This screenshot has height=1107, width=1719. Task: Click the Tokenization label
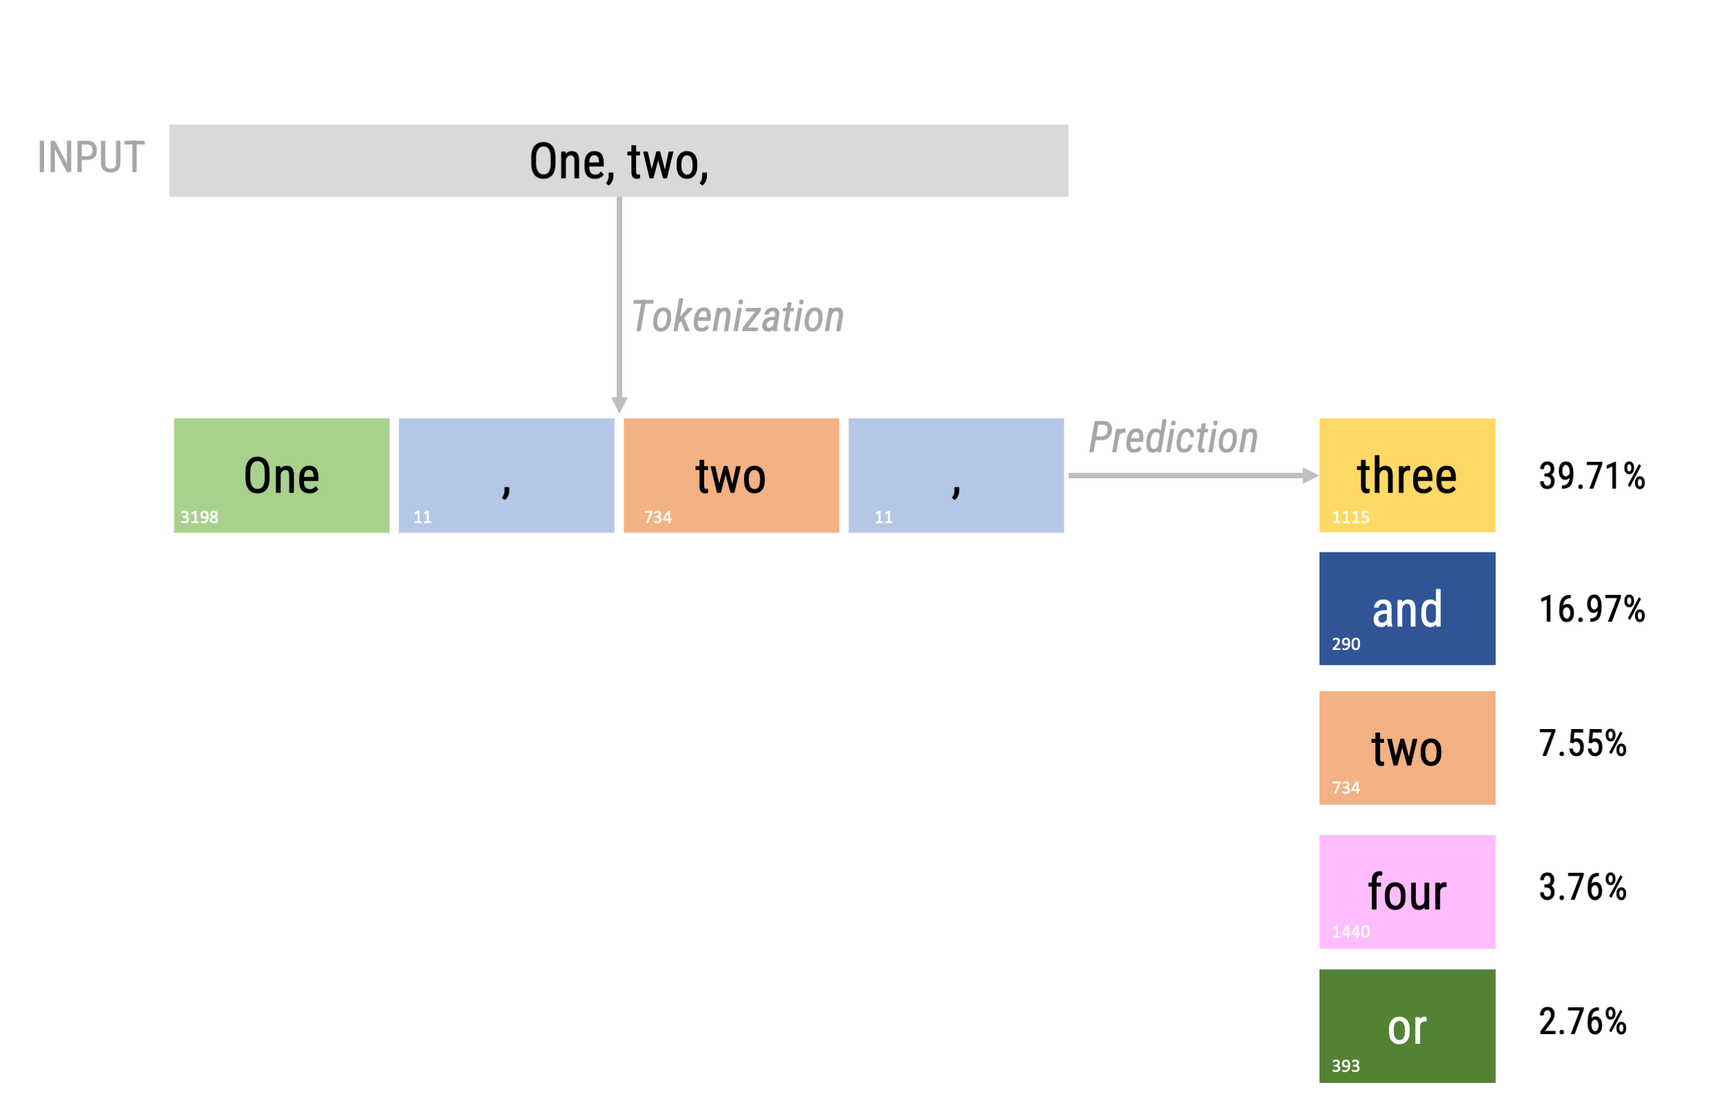pos(738,317)
